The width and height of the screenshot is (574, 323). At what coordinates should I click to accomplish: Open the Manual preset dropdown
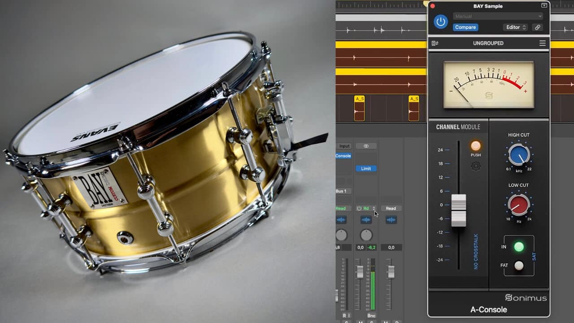point(498,16)
